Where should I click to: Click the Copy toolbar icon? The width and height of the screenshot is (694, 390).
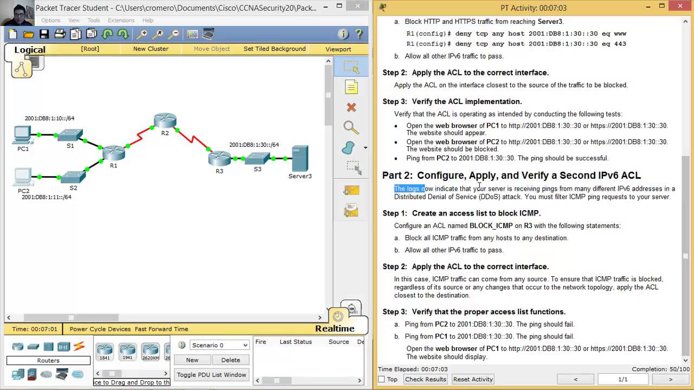coord(76,34)
